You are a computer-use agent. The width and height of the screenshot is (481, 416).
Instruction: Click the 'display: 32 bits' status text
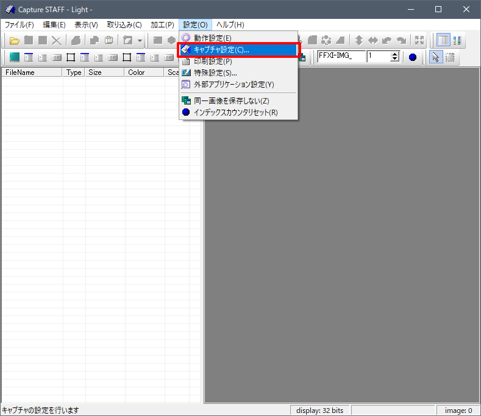pyautogui.click(x=319, y=411)
